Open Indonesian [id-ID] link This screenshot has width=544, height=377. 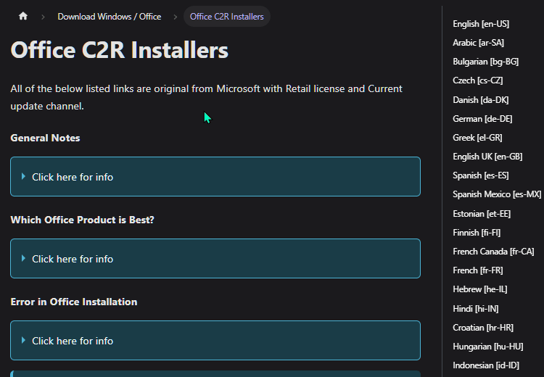coord(486,365)
